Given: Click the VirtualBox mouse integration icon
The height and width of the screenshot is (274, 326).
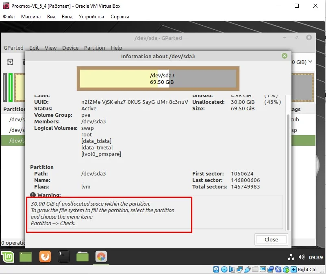Looking at the screenshot, I should click(286, 269).
